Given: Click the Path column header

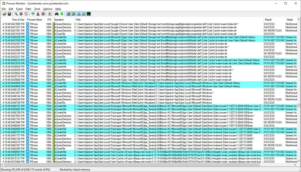Looking at the screenshot, I should tap(169, 20).
